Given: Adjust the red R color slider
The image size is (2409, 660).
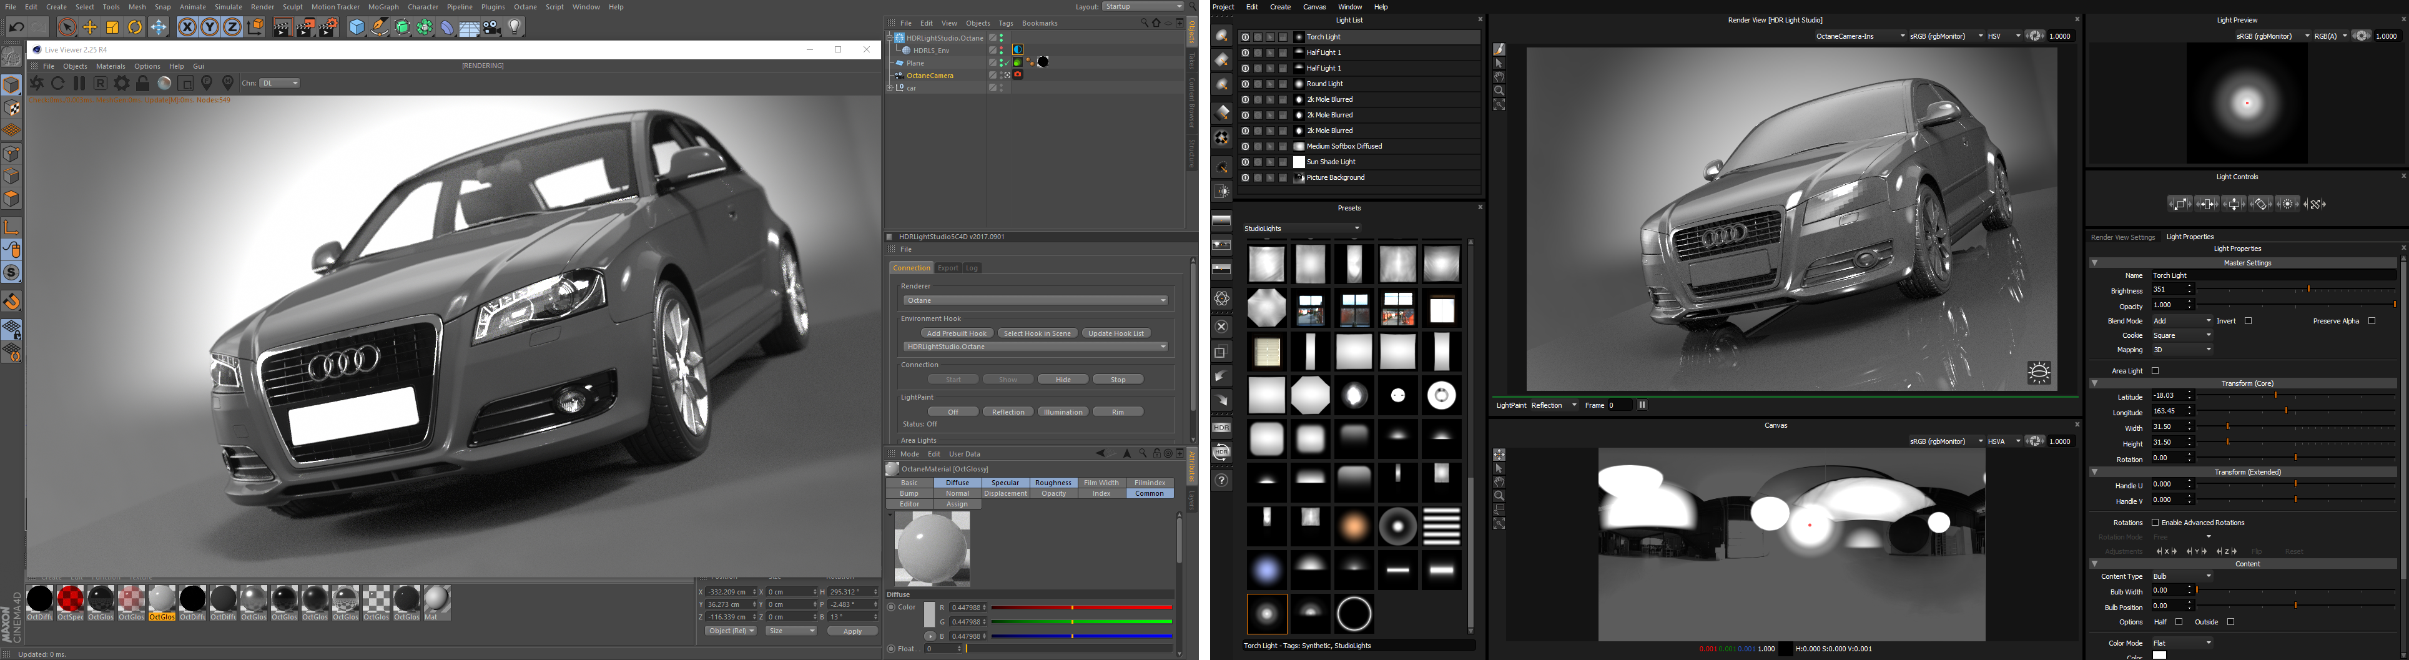Looking at the screenshot, I should tap(1081, 608).
